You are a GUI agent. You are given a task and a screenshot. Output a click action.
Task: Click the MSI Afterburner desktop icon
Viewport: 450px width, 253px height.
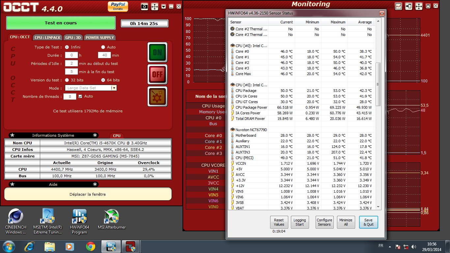coord(112,219)
